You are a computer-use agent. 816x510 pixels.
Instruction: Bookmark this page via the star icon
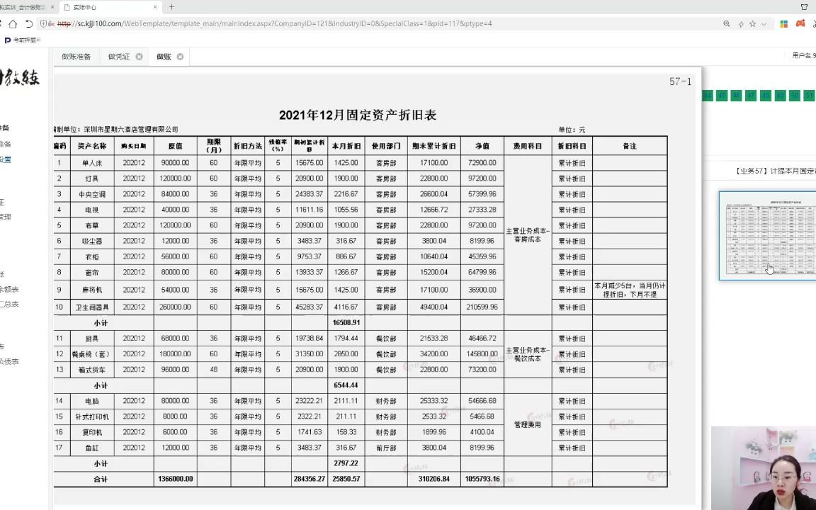click(x=753, y=23)
